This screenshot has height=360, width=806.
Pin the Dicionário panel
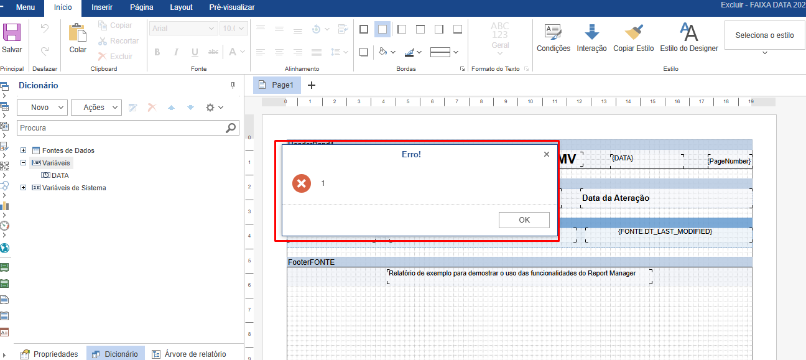coord(233,86)
